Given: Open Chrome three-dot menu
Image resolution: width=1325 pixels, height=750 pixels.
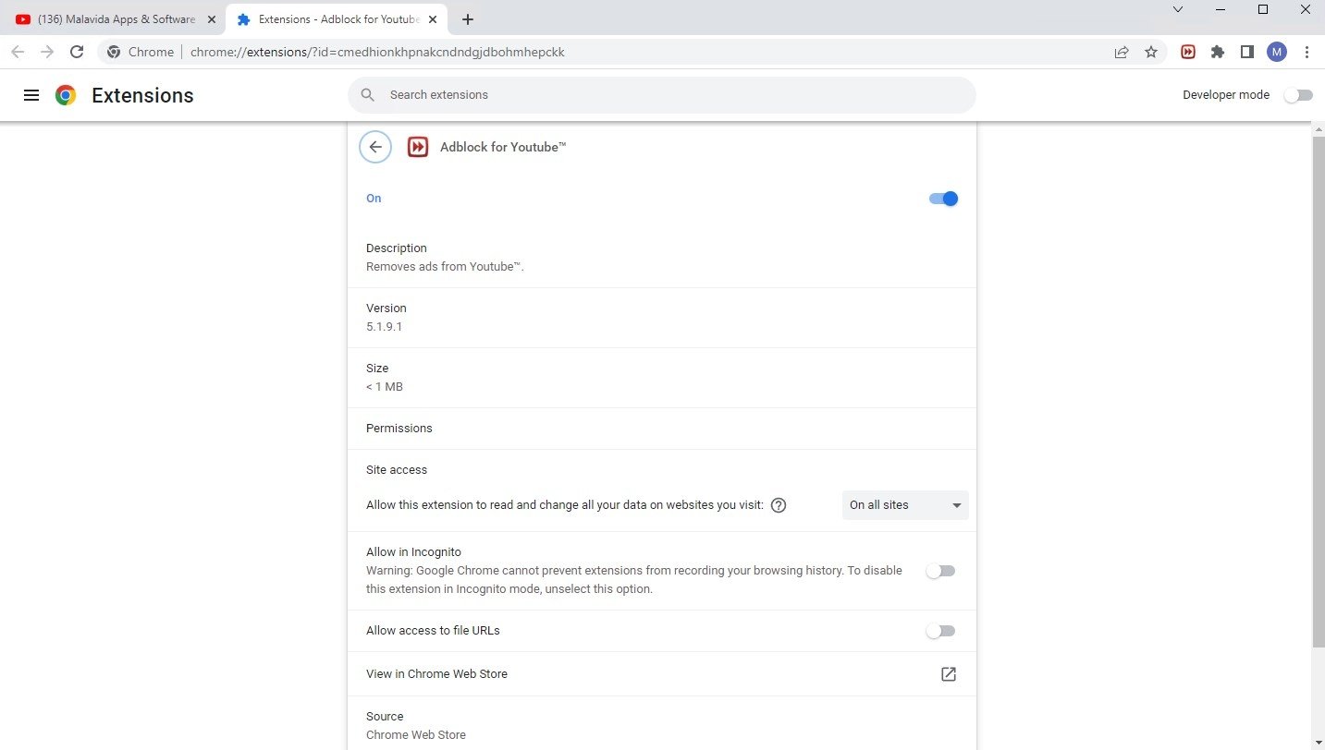Looking at the screenshot, I should (1307, 52).
